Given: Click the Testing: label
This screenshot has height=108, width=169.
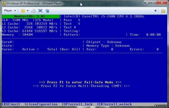Looking at the screenshot, I should click(x=72, y=31).
